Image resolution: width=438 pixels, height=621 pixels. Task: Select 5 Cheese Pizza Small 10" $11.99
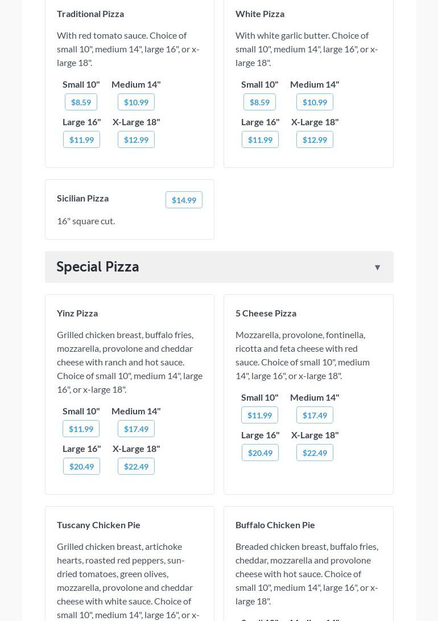click(x=259, y=416)
